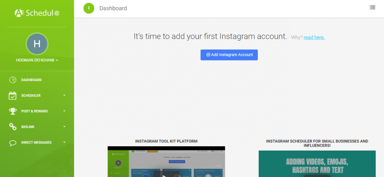Open the "read here." link
This screenshot has width=384, height=177.
(314, 37)
